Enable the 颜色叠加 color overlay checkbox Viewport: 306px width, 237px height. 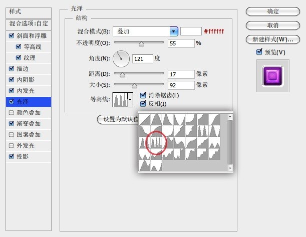[12, 113]
